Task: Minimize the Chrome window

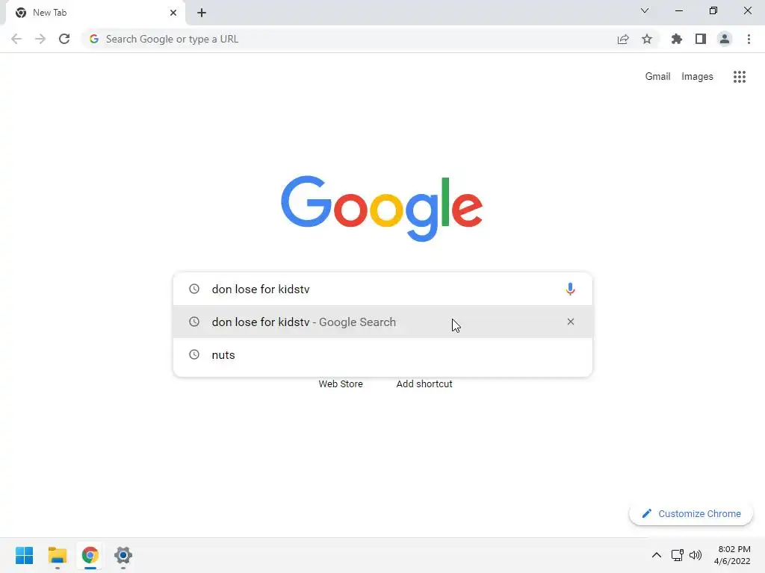Action: [678, 10]
